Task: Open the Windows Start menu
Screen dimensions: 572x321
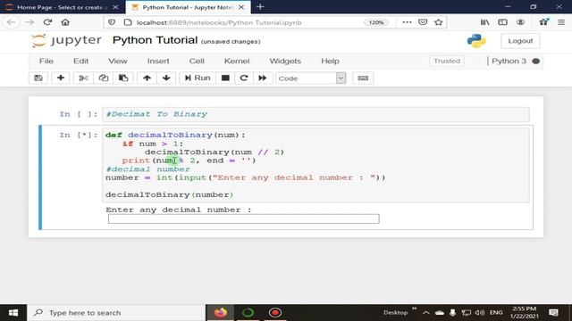Action: (x=13, y=313)
